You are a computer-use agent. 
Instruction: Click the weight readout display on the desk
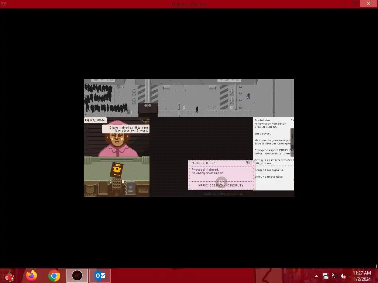[144, 190]
